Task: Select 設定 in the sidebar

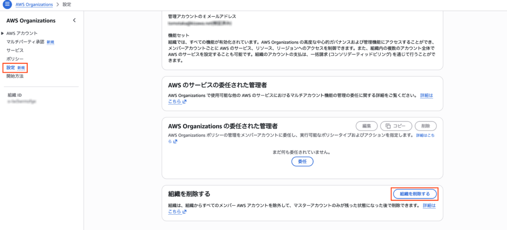Action: 11,67
